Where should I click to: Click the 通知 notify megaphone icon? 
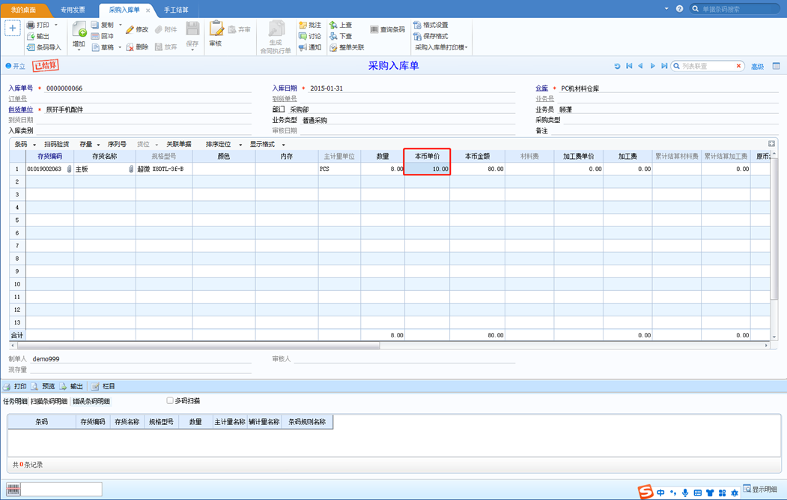coord(303,47)
